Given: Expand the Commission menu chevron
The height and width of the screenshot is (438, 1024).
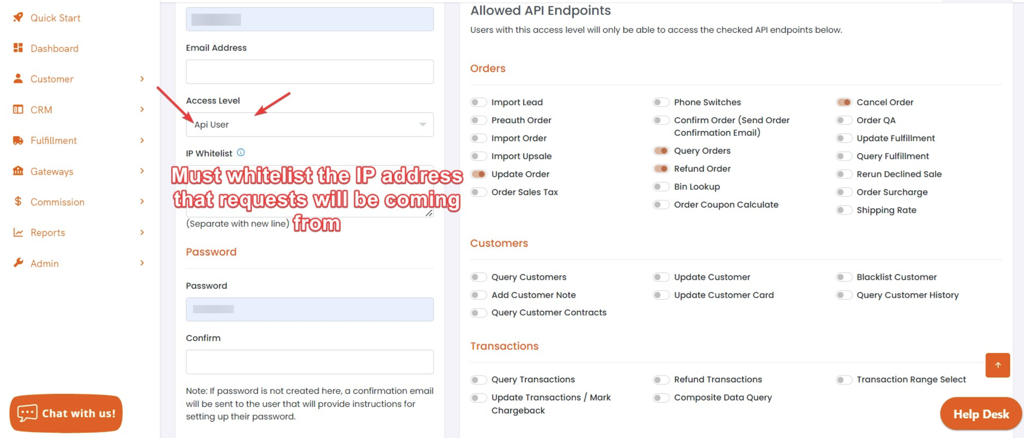Looking at the screenshot, I should coord(142,202).
